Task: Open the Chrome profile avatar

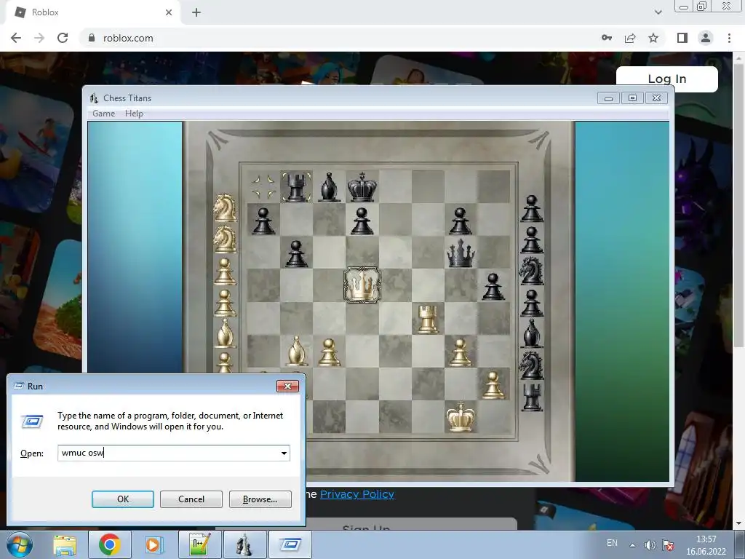Action: [x=706, y=38]
